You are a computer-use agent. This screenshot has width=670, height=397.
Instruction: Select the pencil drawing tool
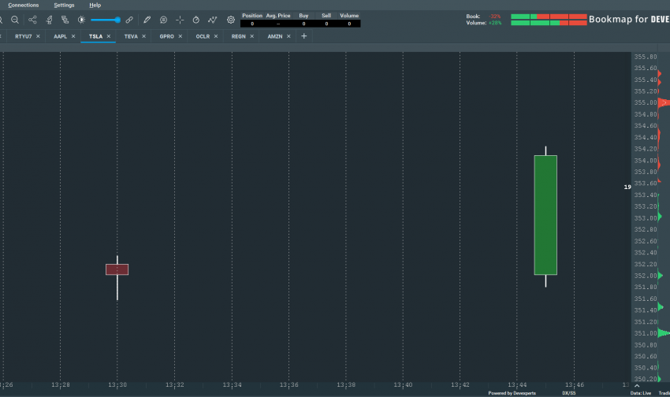click(x=147, y=20)
